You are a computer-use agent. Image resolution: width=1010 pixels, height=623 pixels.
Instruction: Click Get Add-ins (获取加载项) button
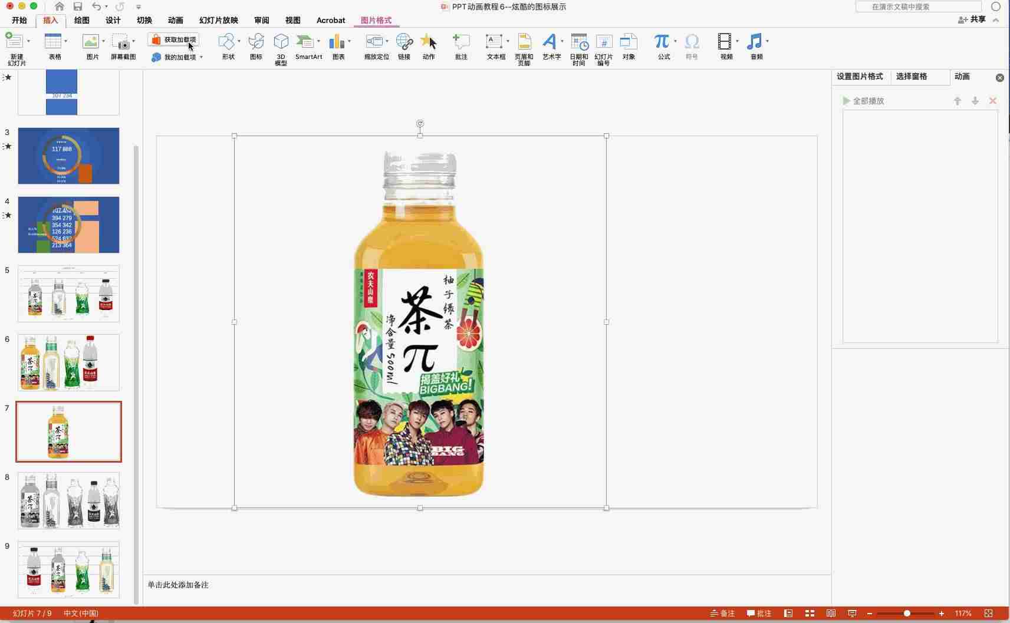173,39
